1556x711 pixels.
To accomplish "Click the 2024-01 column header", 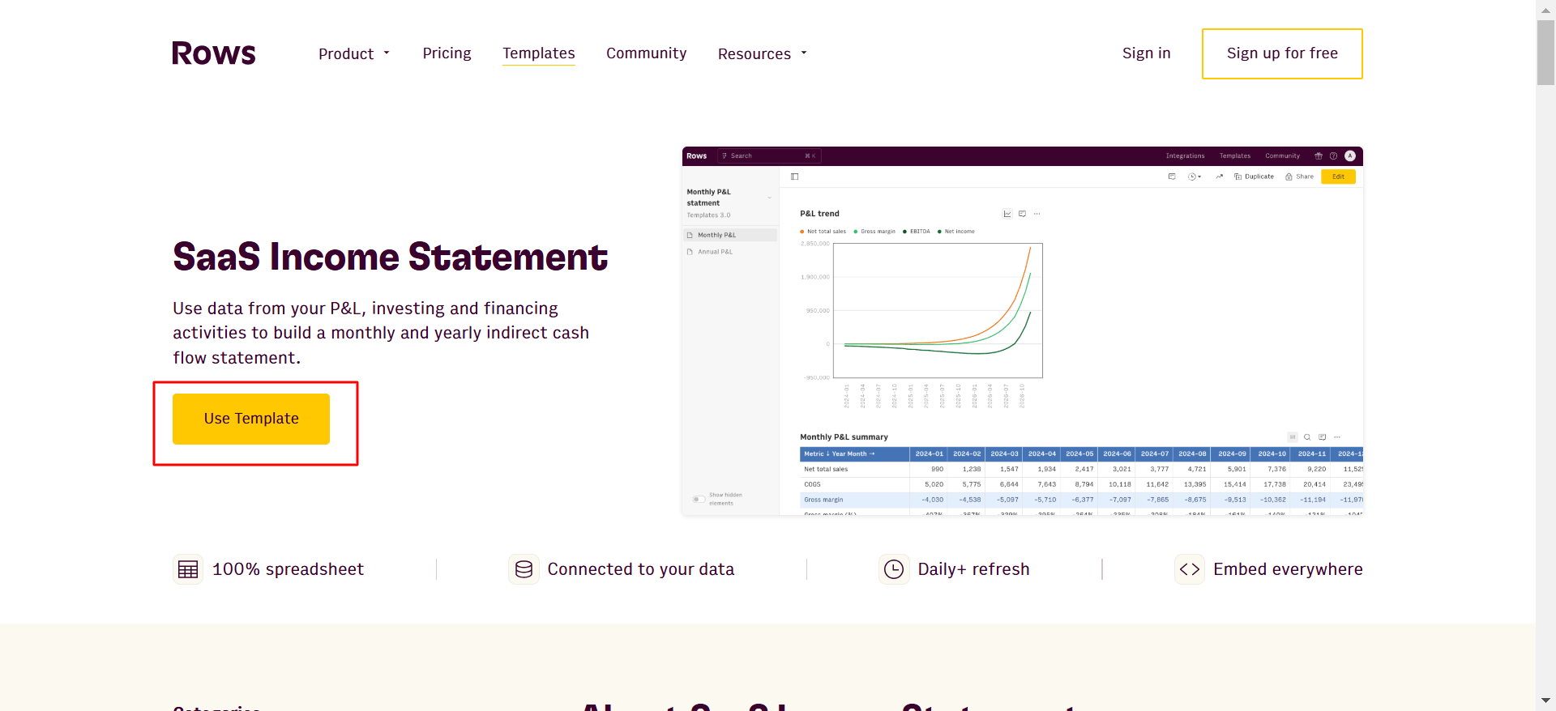I will [929, 454].
